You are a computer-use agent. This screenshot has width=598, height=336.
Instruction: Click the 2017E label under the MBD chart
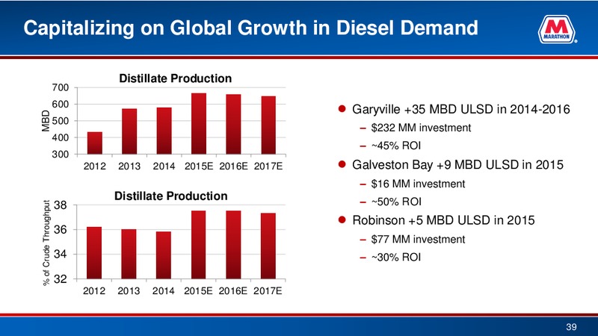[x=268, y=167]
